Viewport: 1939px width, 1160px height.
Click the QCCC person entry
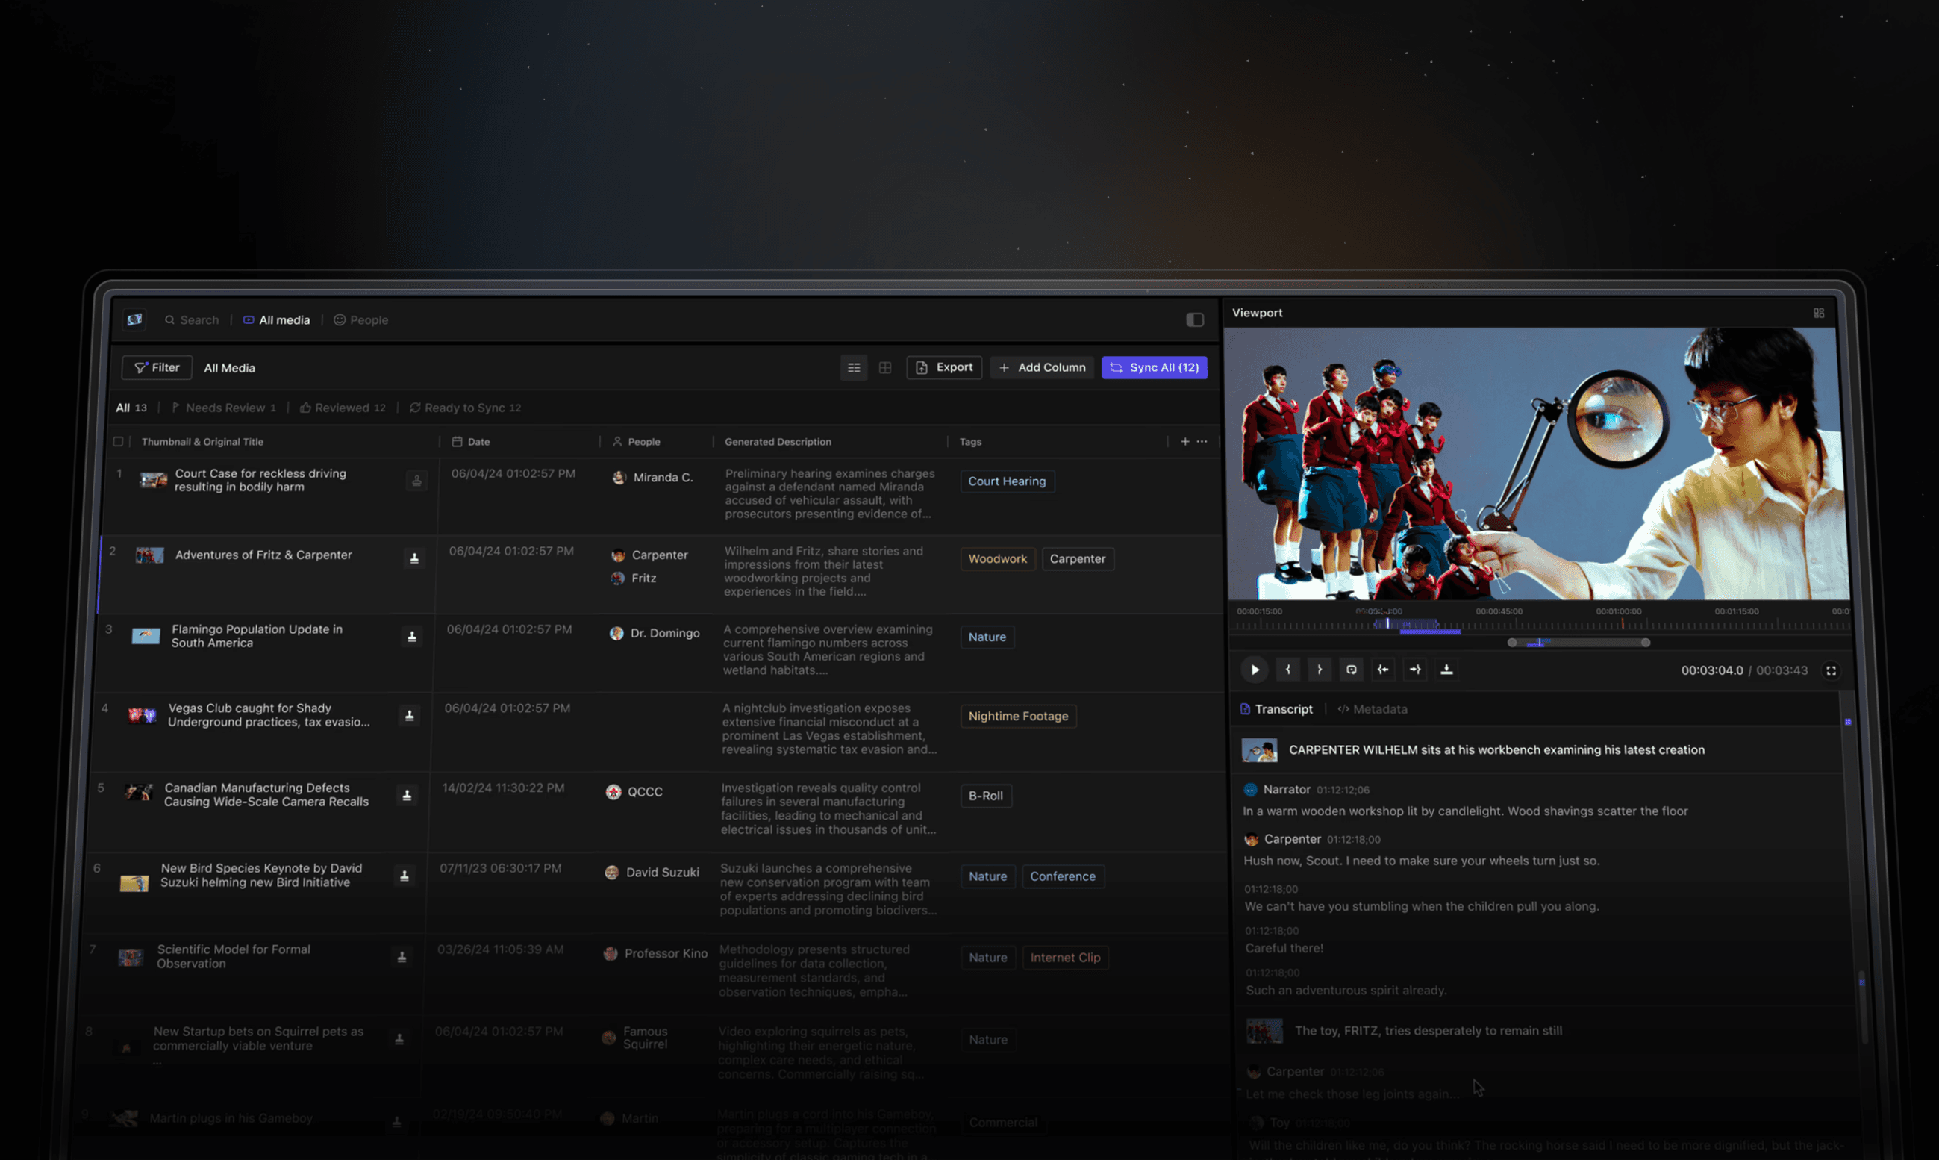(x=634, y=792)
